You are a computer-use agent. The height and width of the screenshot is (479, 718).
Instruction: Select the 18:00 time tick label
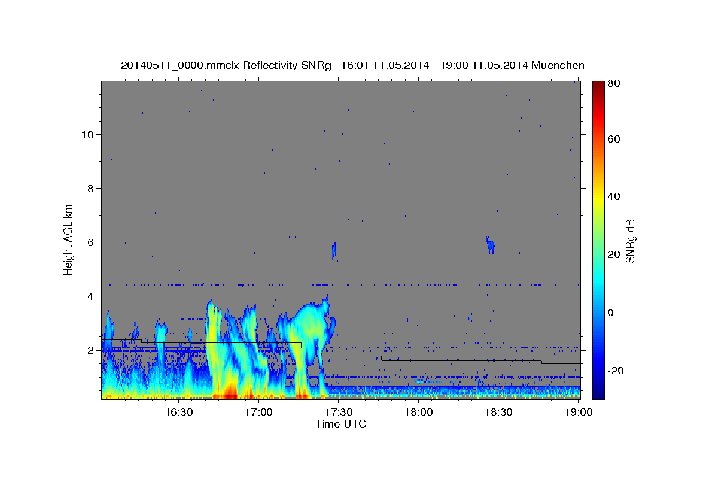(x=419, y=412)
